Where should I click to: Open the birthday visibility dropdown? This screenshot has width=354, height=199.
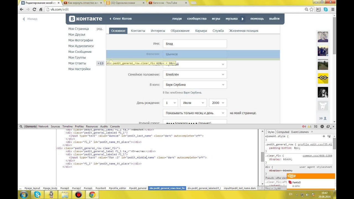coord(195,113)
